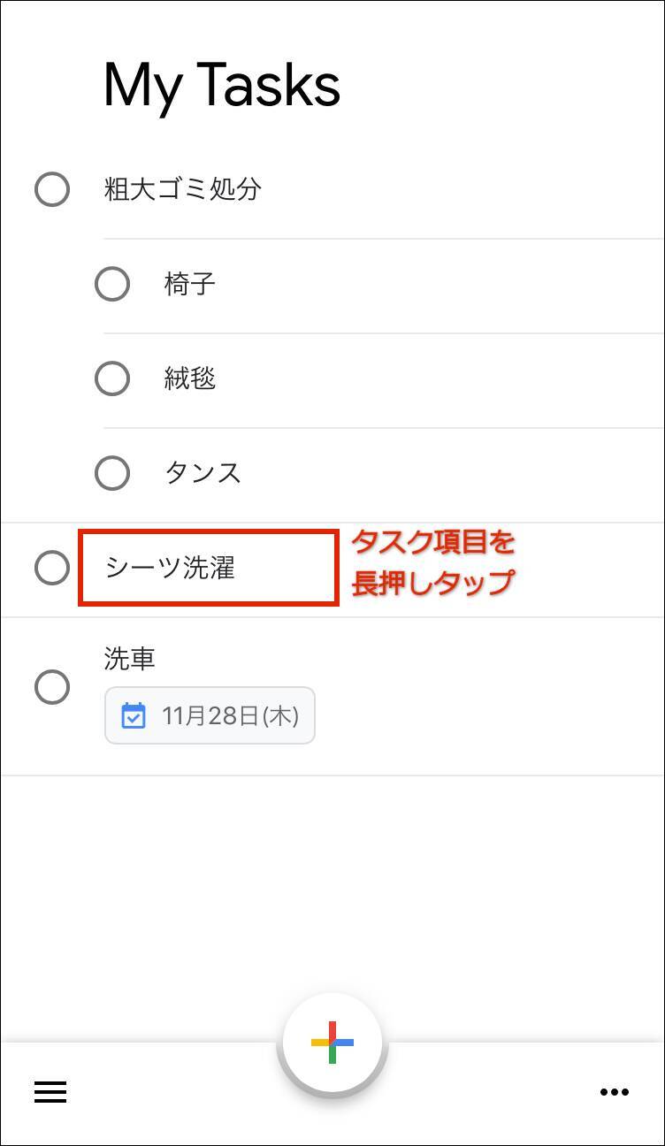Image resolution: width=665 pixels, height=1146 pixels.
Task: Open the 洗車 task title
Action: click(130, 659)
